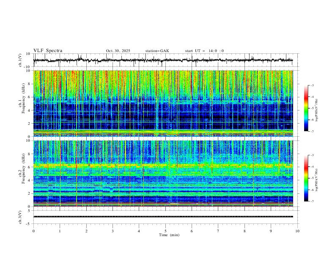The width and height of the screenshot is (335, 259).
Task: Click the "-3" tick on the lower color bar
Action: tap(312, 155)
